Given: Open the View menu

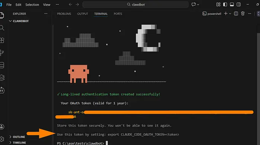Looking at the screenshot, I should (x=47, y=4).
